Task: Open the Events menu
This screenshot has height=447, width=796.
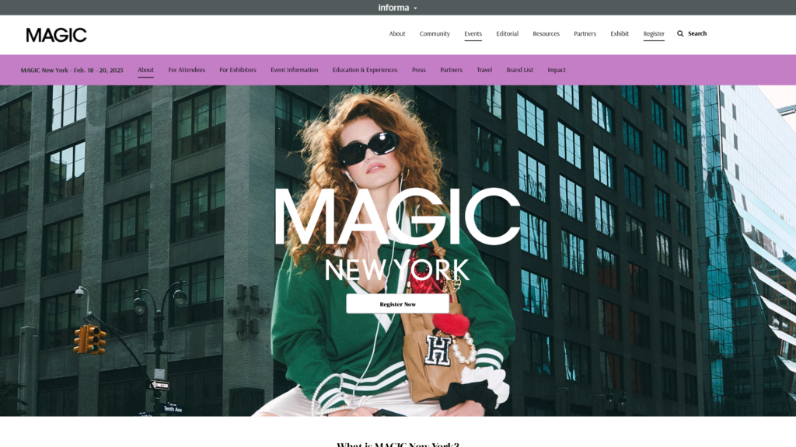Action: point(473,33)
